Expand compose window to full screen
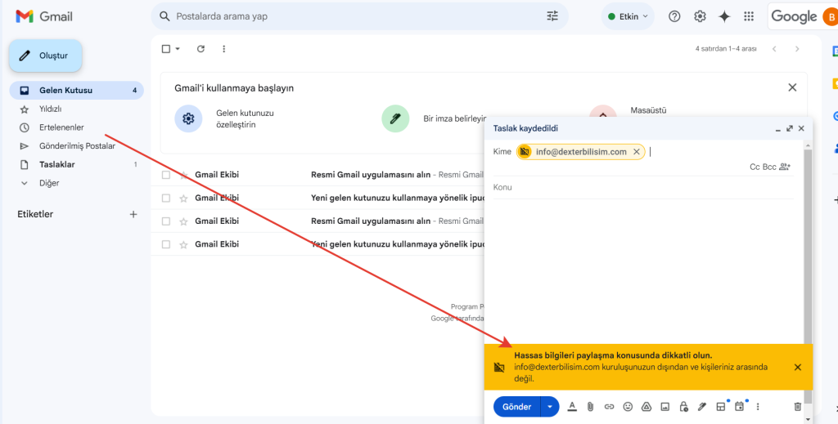 pyautogui.click(x=790, y=128)
